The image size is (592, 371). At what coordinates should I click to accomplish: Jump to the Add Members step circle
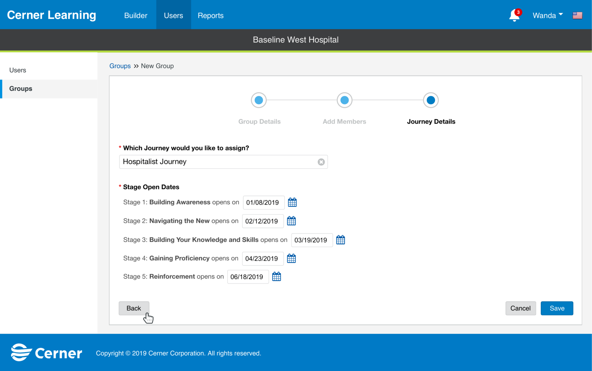[344, 100]
